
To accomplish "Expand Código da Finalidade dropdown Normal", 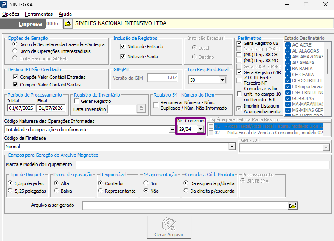I will [x=232, y=147].
